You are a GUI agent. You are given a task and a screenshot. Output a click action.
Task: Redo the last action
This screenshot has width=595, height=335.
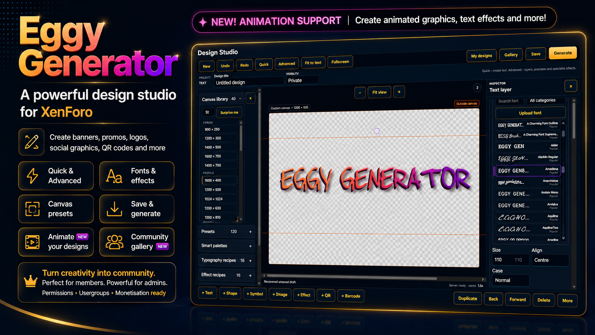(x=244, y=65)
